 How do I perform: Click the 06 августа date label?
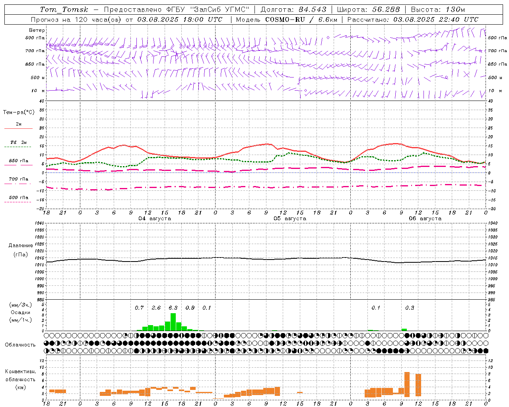point(425,219)
